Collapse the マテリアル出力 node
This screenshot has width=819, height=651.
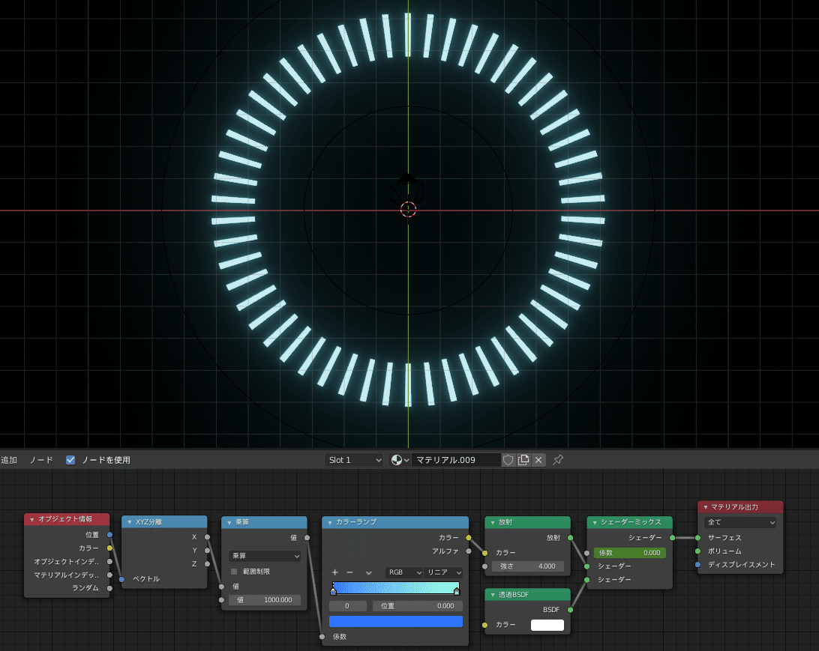[706, 507]
